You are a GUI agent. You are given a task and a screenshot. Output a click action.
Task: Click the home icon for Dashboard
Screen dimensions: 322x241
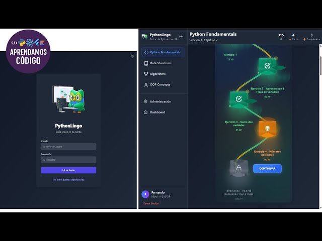(146, 112)
